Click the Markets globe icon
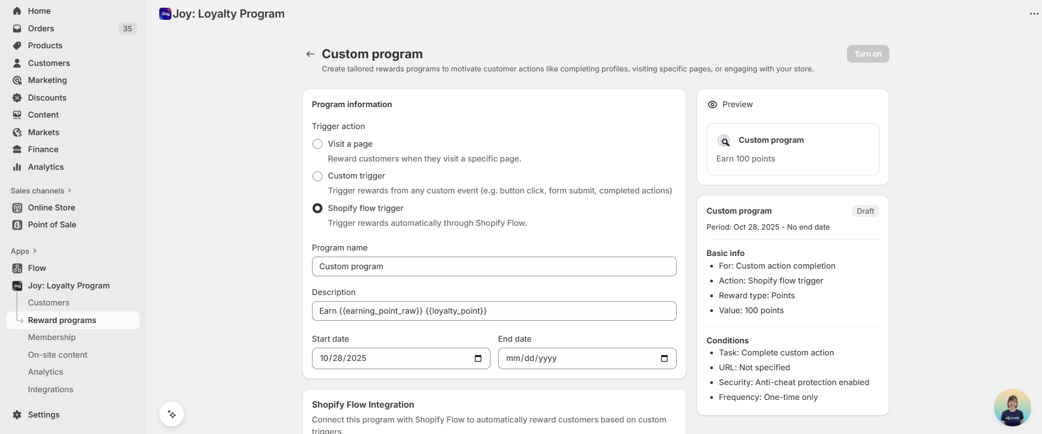Screen dimensions: 1042x434 (17, 132)
